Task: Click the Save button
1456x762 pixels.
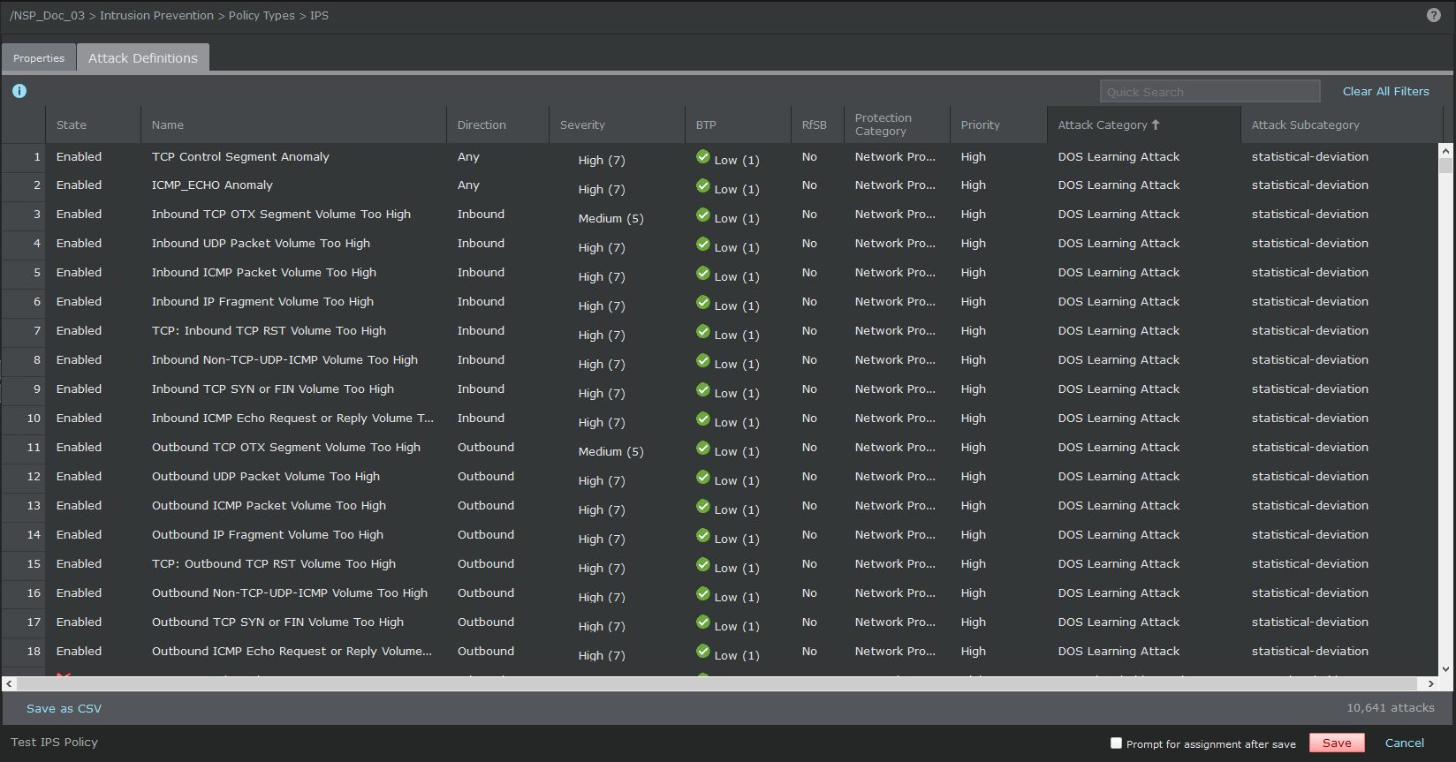Action: tap(1337, 743)
